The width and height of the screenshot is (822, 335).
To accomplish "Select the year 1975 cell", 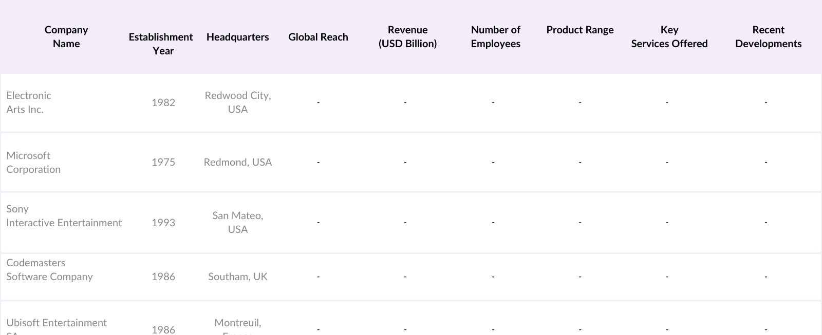I will [163, 162].
